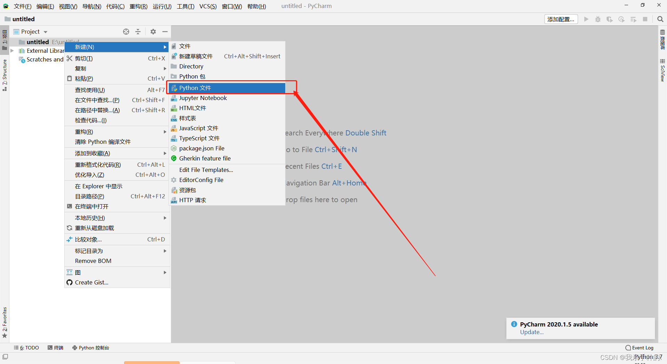Screen dimensions: 667x364
Task: Click the Locate/Select Opened File target icon
Action: pyautogui.click(x=126, y=32)
